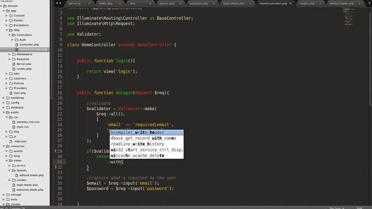Click the storage folder icon

[x=8, y=194]
